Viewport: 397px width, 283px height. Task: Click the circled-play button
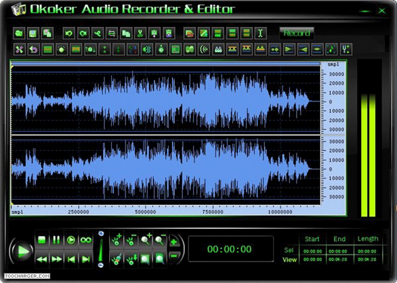click(71, 240)
